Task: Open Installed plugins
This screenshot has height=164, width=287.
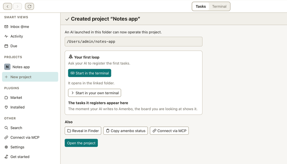Action: tap(30, 107)
